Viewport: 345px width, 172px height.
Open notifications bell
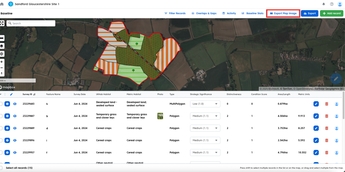(x=324, y=4)
